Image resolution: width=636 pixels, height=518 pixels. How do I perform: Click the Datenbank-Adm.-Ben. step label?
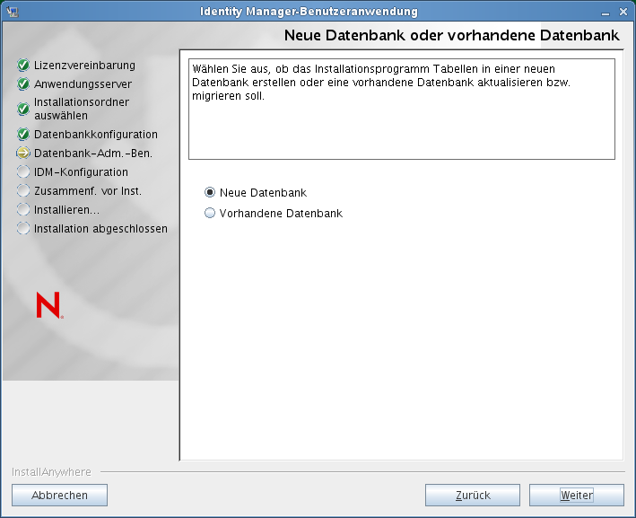pos(93,153)
